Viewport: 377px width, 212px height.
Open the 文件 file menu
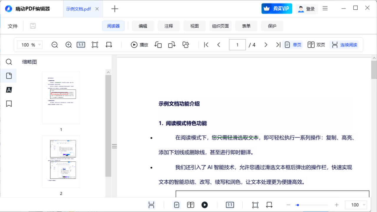click(x=13, y=26)
